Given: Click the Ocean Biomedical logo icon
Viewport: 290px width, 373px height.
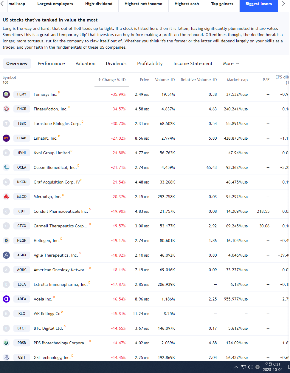Looking at the screenshot, I should [6, 167].
